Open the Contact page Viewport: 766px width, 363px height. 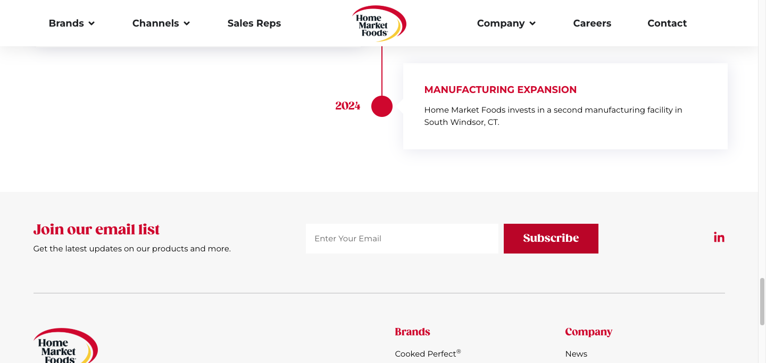pyautogui.click(x=667, y=23)
